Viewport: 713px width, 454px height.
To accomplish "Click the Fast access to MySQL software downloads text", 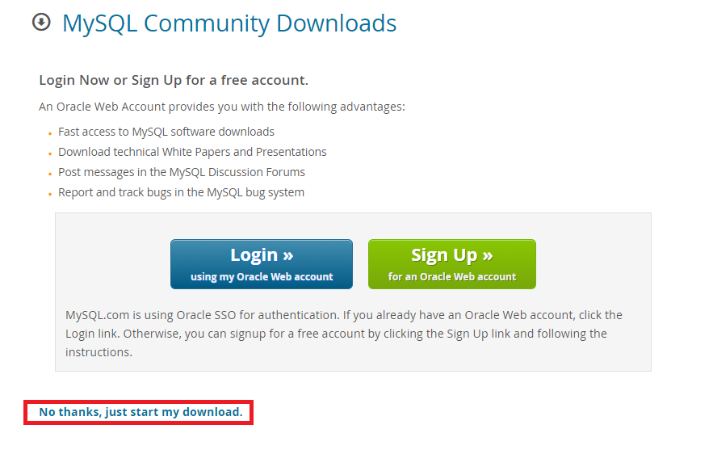I will point(166,132).
